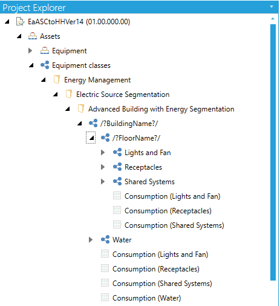Click the Electric Source Segmentation folder icon

69,94
